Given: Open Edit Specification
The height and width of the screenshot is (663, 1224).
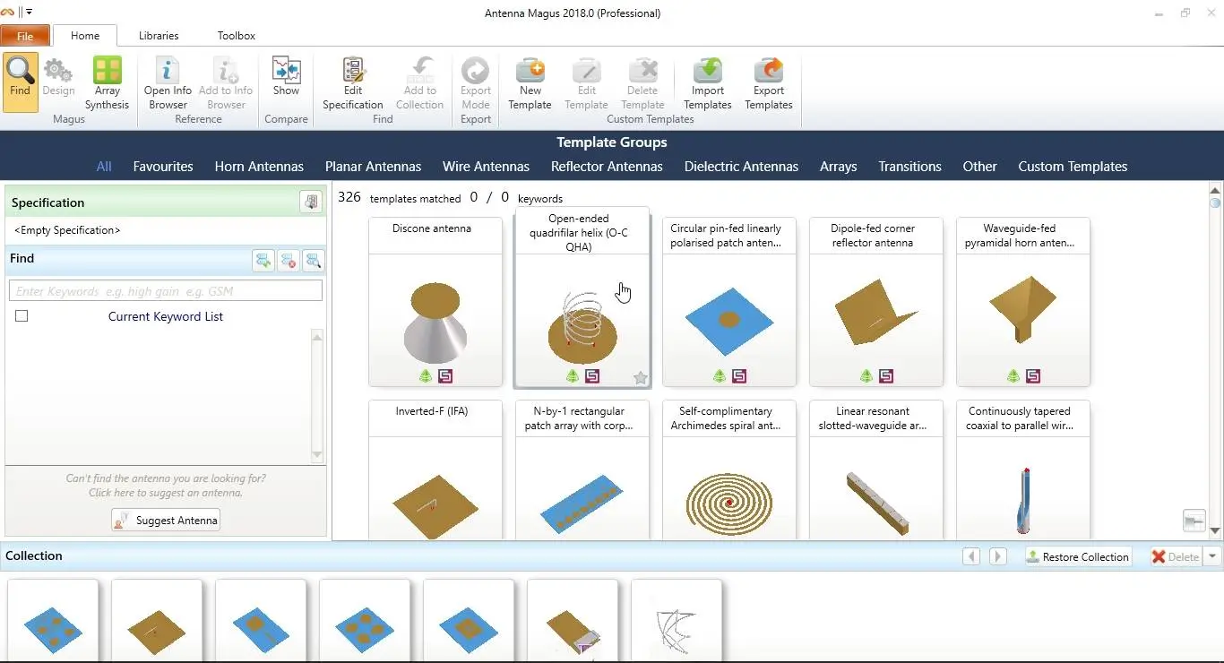Looking at the screenshot, I should point(353,82).
